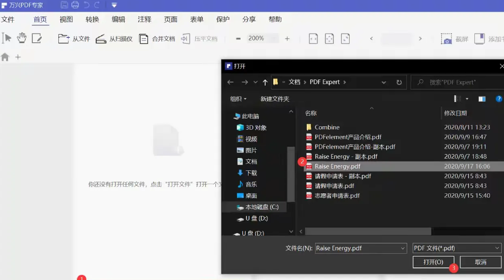Viewport: 504px width, 280px height.
Task: Switch to the 编辑 tab
Action: tap(118, 19)
